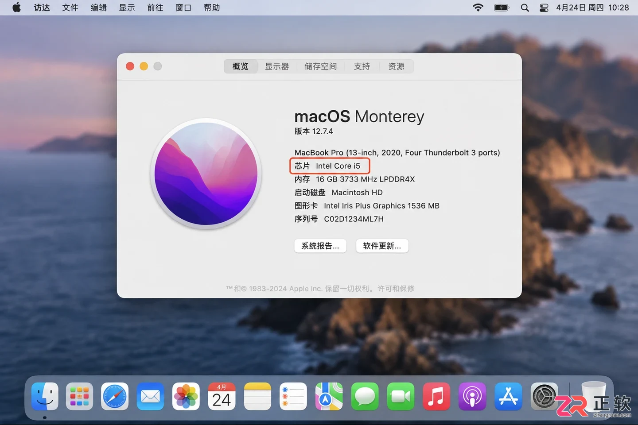Open the 显示 menu
Screen dimensions: 638x425
(x=127, y=8)
